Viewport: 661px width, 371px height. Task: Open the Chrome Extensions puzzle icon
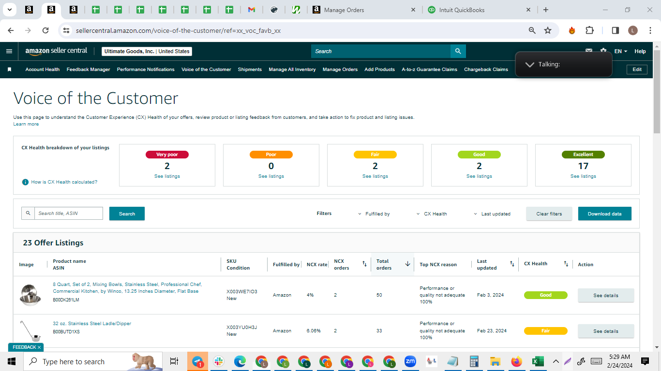click(589, 30)
